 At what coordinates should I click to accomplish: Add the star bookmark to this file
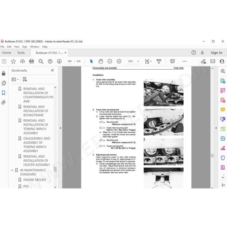point(13,61)
